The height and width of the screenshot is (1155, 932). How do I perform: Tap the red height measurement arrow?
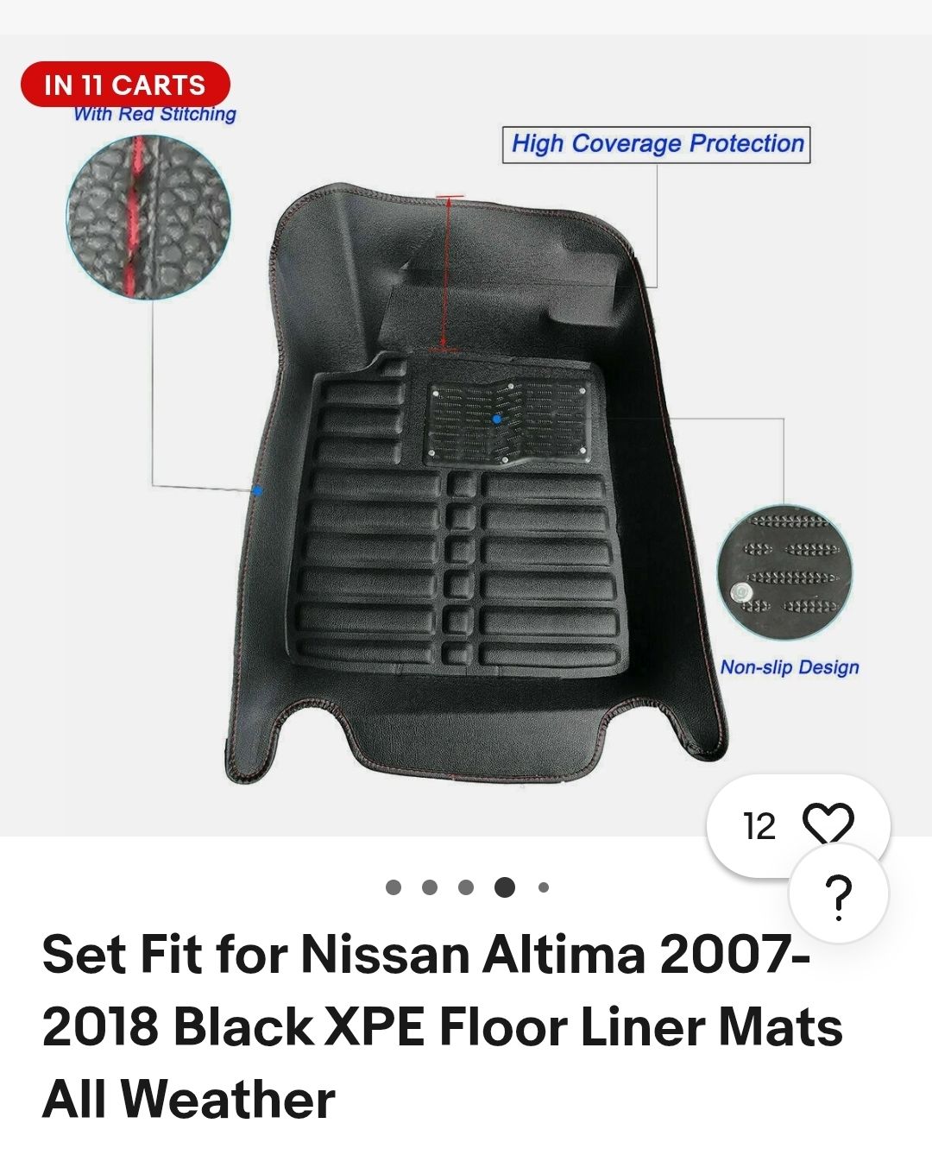click(x=445, y=274)
